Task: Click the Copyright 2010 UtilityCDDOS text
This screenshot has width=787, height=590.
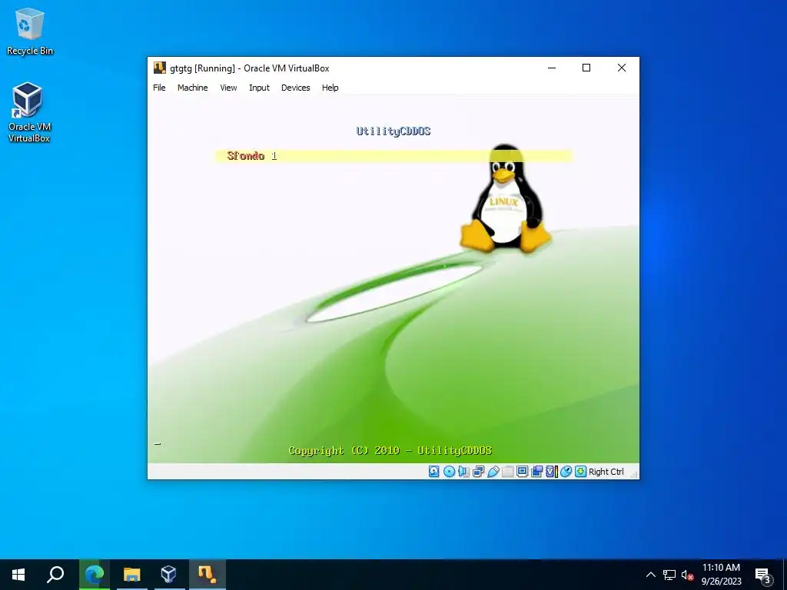Action: click(x=390, y=450)
